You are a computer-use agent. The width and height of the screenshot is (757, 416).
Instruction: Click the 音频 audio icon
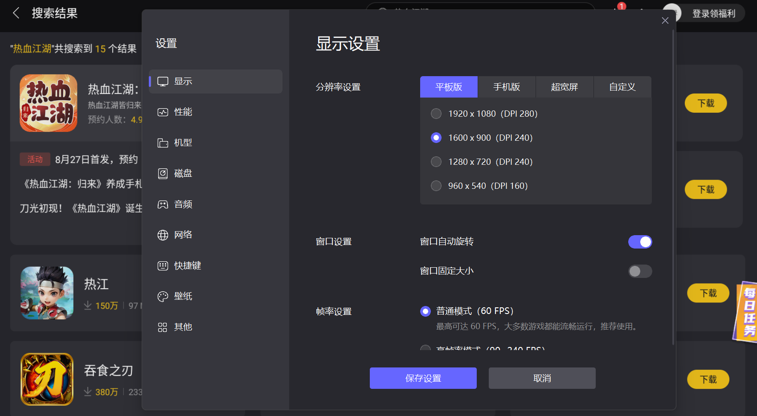point(163,204)
